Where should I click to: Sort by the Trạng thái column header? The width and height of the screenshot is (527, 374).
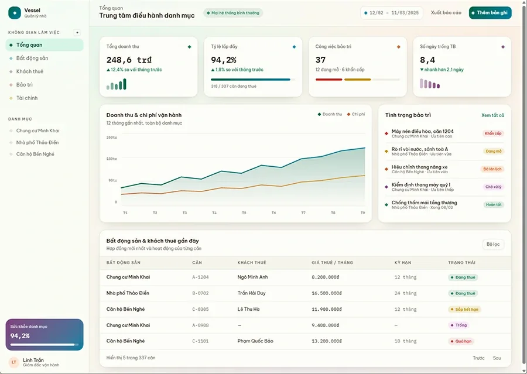[461, 262]
